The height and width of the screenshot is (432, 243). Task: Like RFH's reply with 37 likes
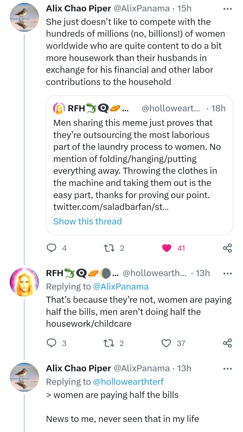point(167,343)
